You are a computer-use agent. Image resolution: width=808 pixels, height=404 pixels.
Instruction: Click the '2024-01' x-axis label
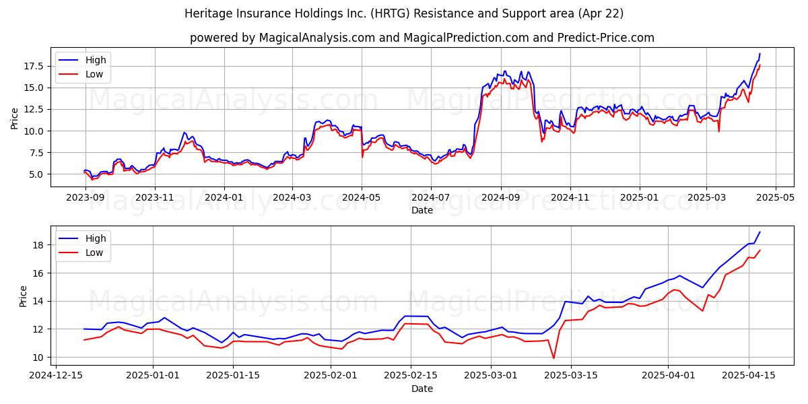click(x=224, y=198)
